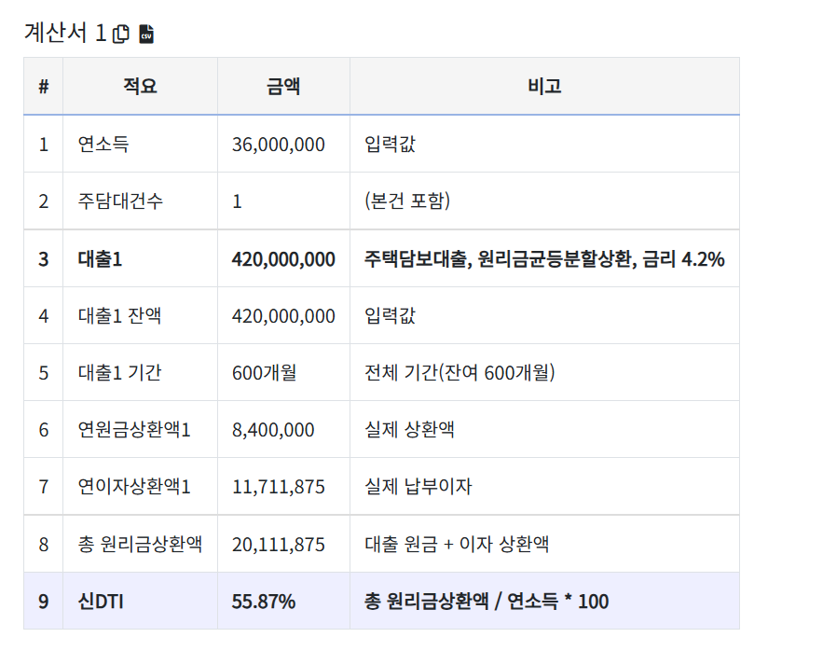Click the 적요 column header
Viewport: 823px width, 651px height.
coord(140,87)
